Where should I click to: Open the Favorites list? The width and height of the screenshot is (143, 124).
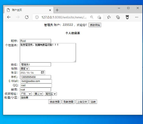tap(109, 17)
